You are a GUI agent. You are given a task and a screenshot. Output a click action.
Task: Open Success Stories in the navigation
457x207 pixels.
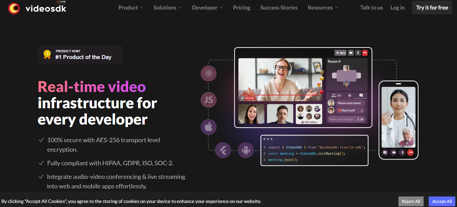coord(279,7)
